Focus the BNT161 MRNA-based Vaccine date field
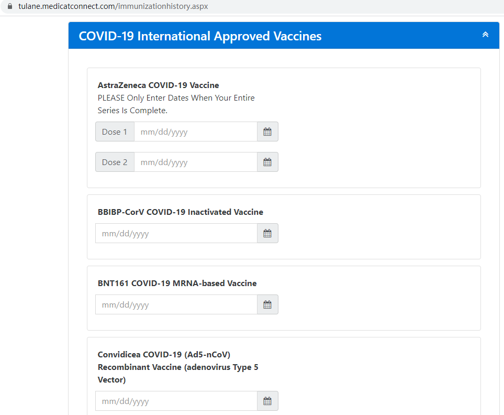 pyautogui.click(x=176, y=304)
